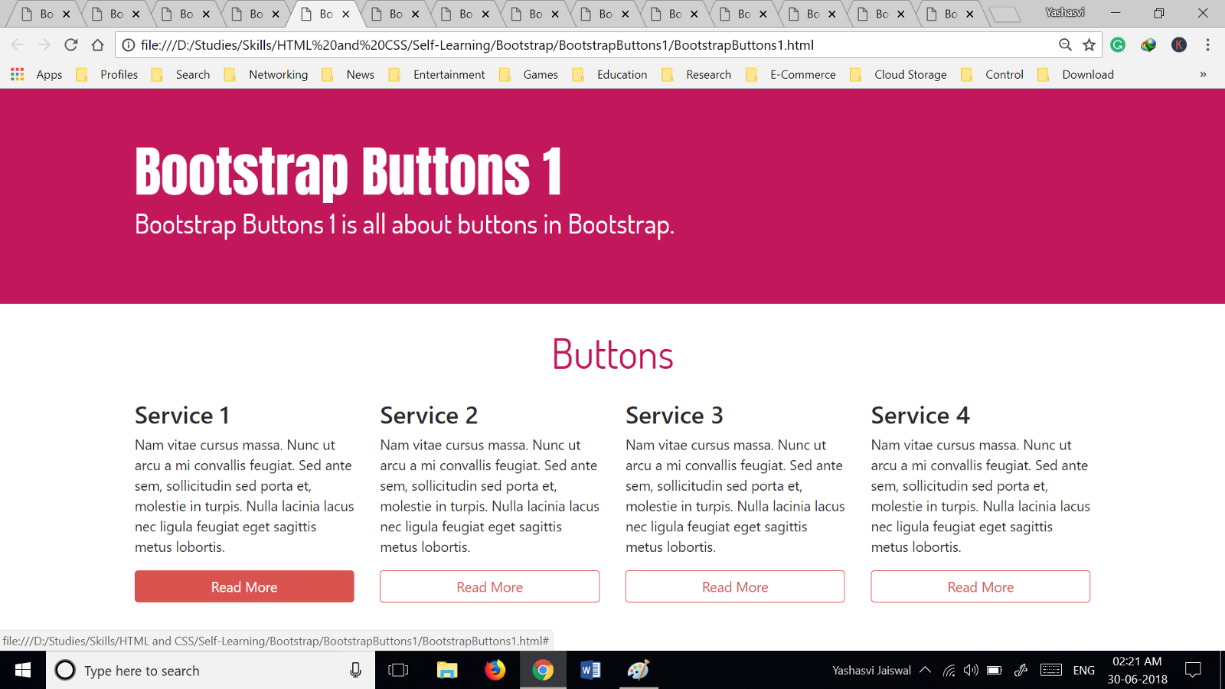Click the Yashasvi profile name button

tap(1065, 12)
